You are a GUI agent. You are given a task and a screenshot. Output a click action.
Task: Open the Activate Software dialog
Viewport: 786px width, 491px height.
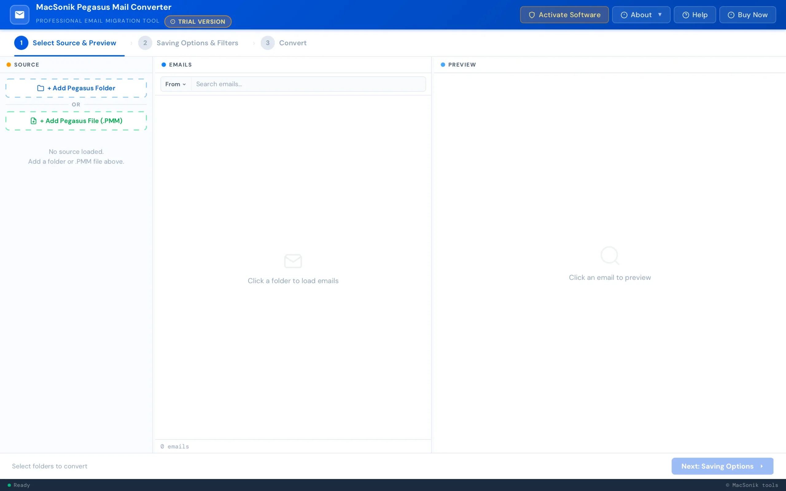pos(564,15)
